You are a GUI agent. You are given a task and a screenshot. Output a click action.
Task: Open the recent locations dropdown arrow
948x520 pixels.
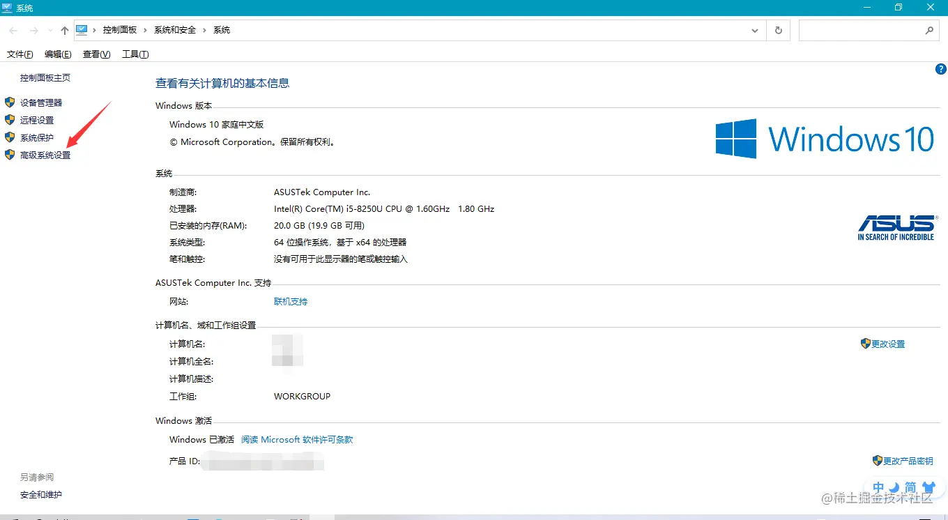click(x=50, y=31)
